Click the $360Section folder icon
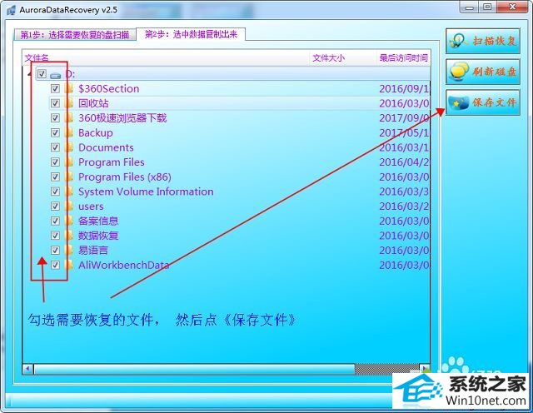This screenshot has height=413, width=533. click(68, 89)
